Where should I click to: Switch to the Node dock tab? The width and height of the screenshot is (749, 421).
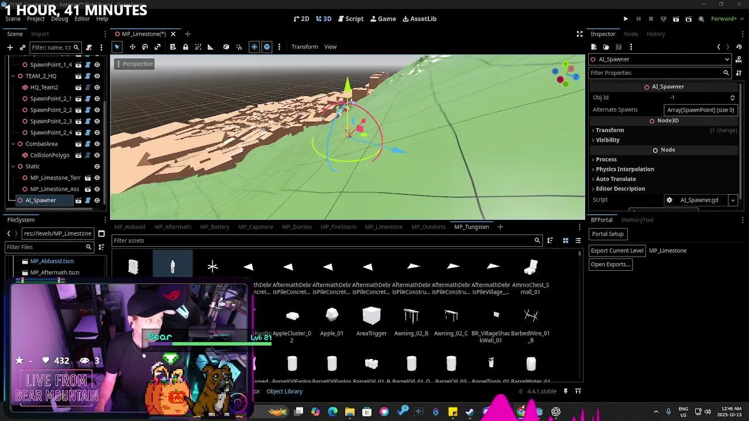click(x=631, y=34)
